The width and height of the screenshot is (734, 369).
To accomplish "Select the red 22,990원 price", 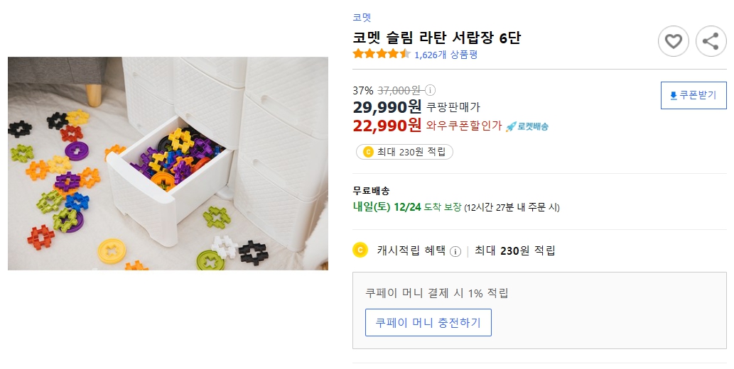I will click(387, 126).
